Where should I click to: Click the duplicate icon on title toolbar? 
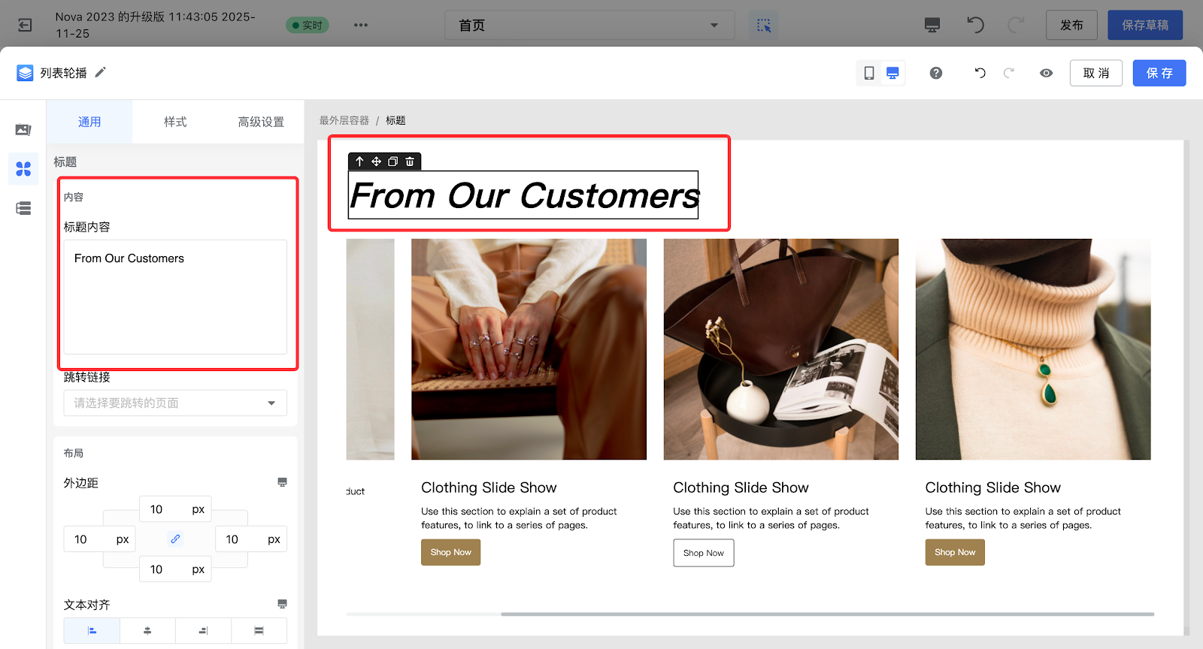click(x=392, y=161)
